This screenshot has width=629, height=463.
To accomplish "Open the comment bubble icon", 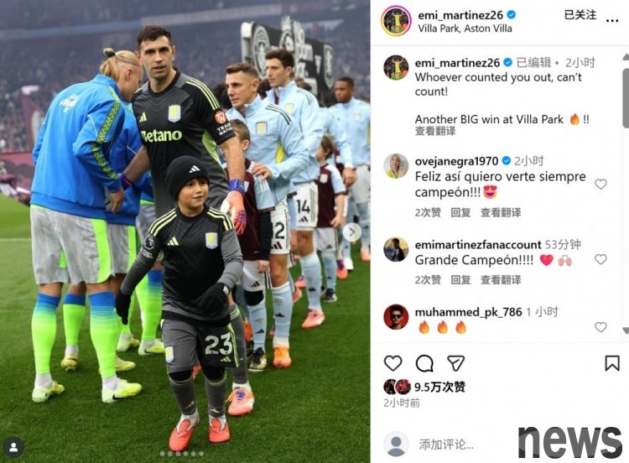I will tap(424, 363).
